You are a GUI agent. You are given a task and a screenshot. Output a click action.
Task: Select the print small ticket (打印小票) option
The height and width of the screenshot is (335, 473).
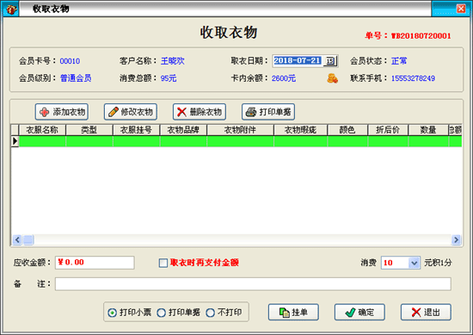112,313
